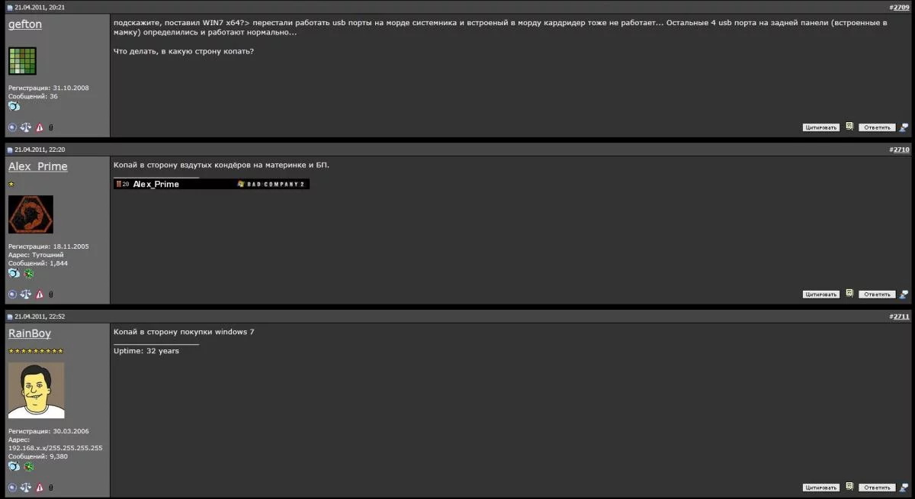Click the search posts icon under gefton's message count
This screenshot has width=915, height=499.
13,107
